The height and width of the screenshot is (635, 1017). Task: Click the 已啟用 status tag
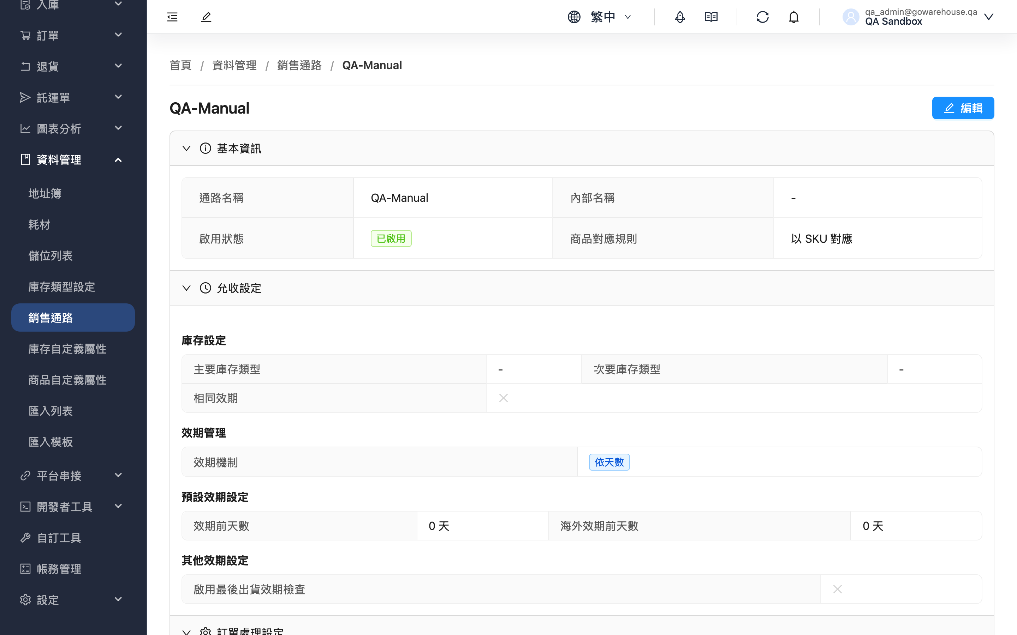391,238
